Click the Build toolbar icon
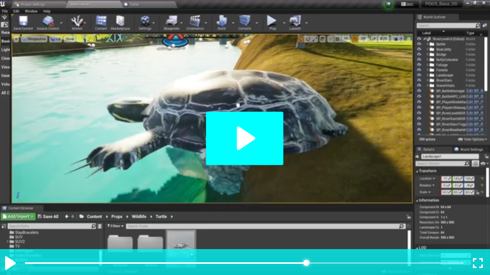Screen dimensions: 490x275 (x=221, y=21)
